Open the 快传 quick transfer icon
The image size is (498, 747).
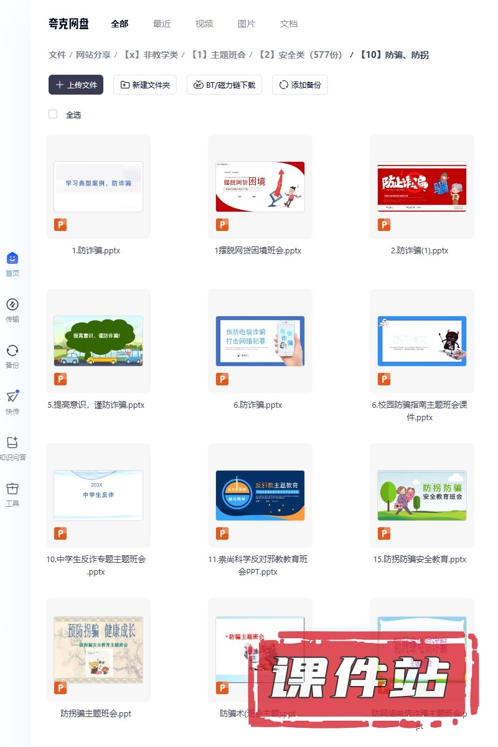(12, 397)
